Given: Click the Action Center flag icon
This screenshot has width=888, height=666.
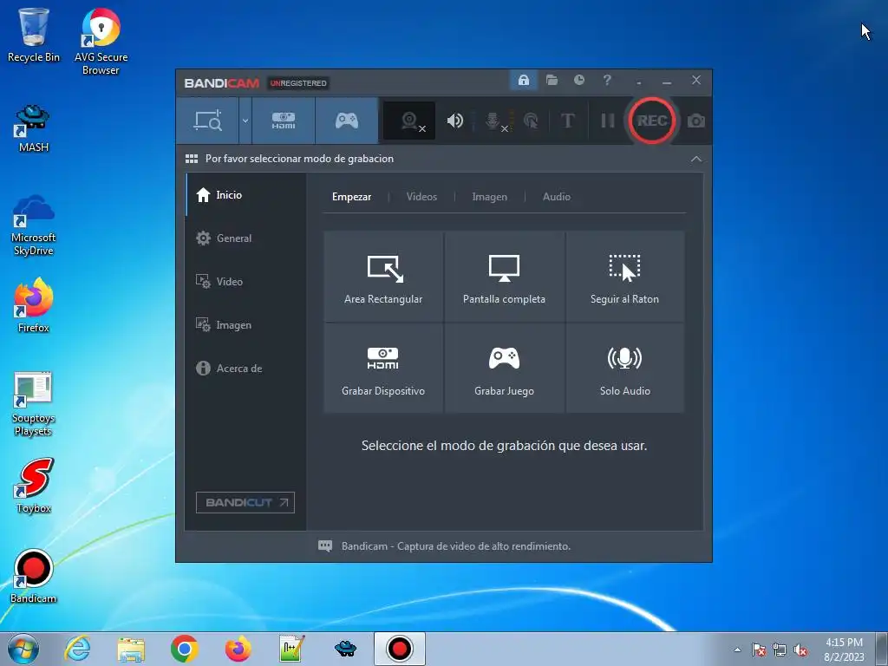Looking at the screenshot, I should click(759, 650).
